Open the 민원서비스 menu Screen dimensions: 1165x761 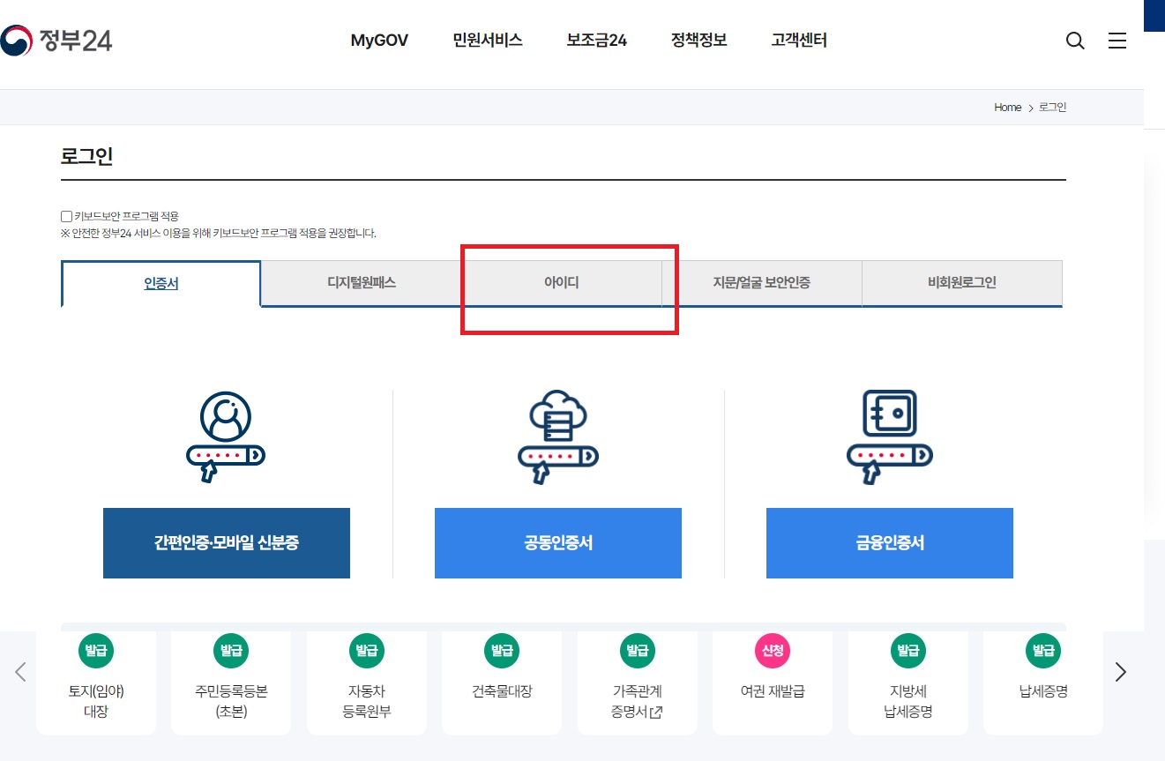[488, 41]
